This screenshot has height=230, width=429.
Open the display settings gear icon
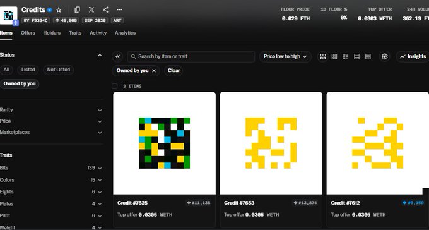pos(385,56)
